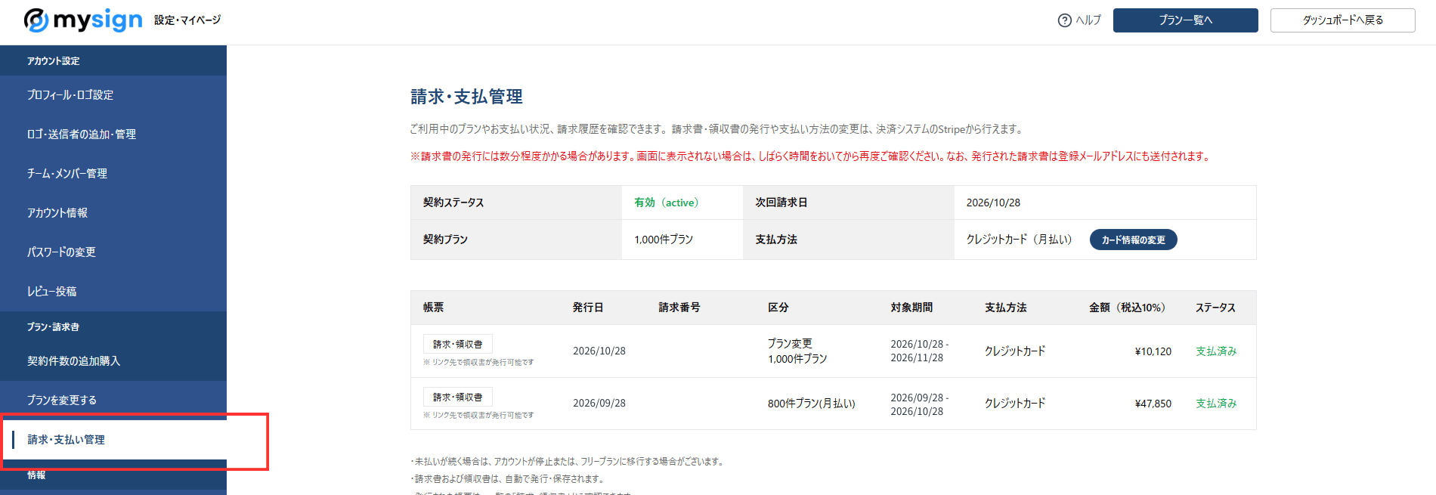
Task: Go to アカウント情報 in sidebar
Action: (113, 213)
